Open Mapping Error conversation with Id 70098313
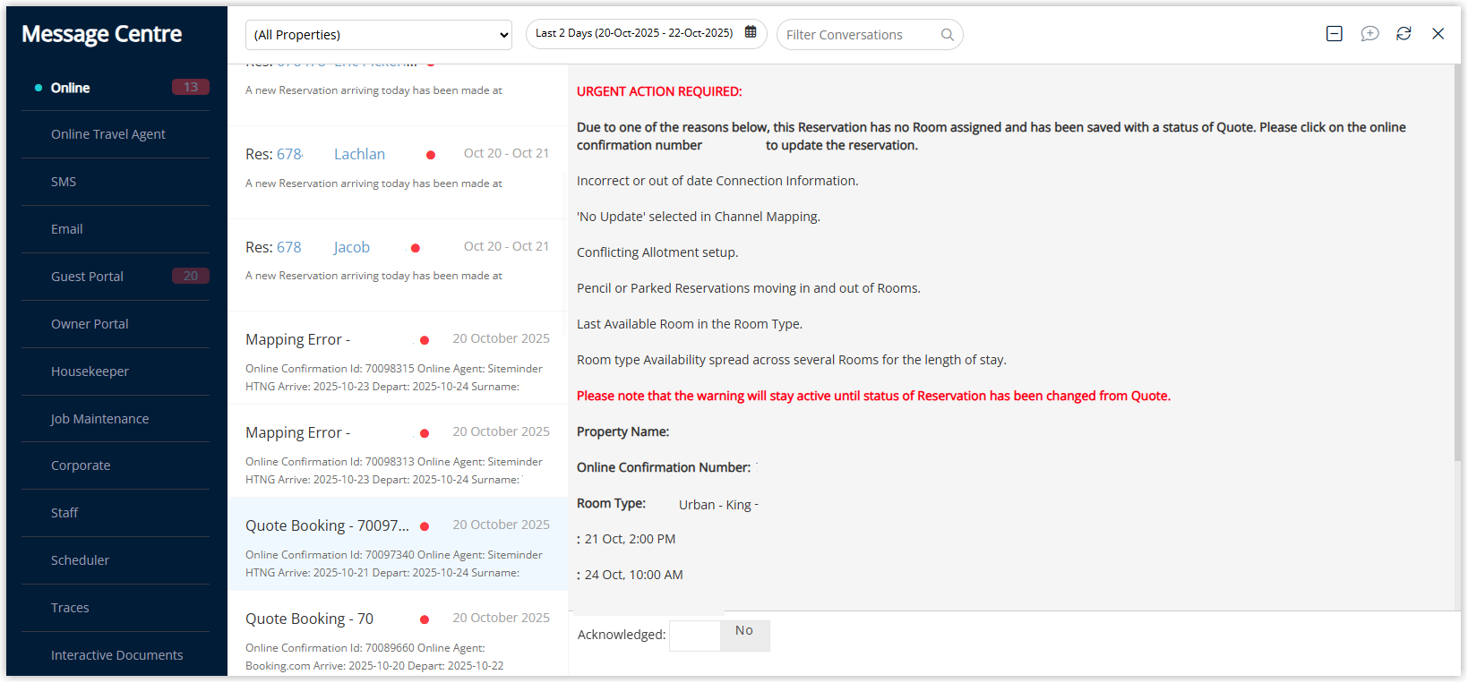 (x=398, y=451)
